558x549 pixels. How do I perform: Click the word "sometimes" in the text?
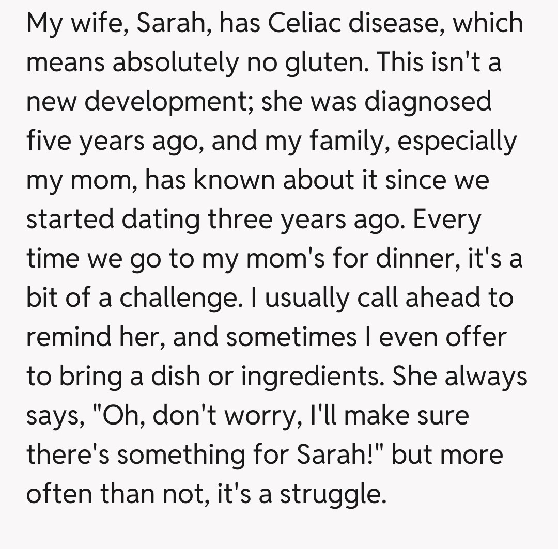tap(291, 337)
